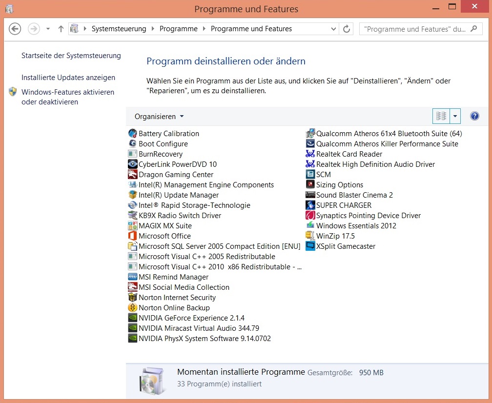Select the BurnRecovery entry

(156, 154)
